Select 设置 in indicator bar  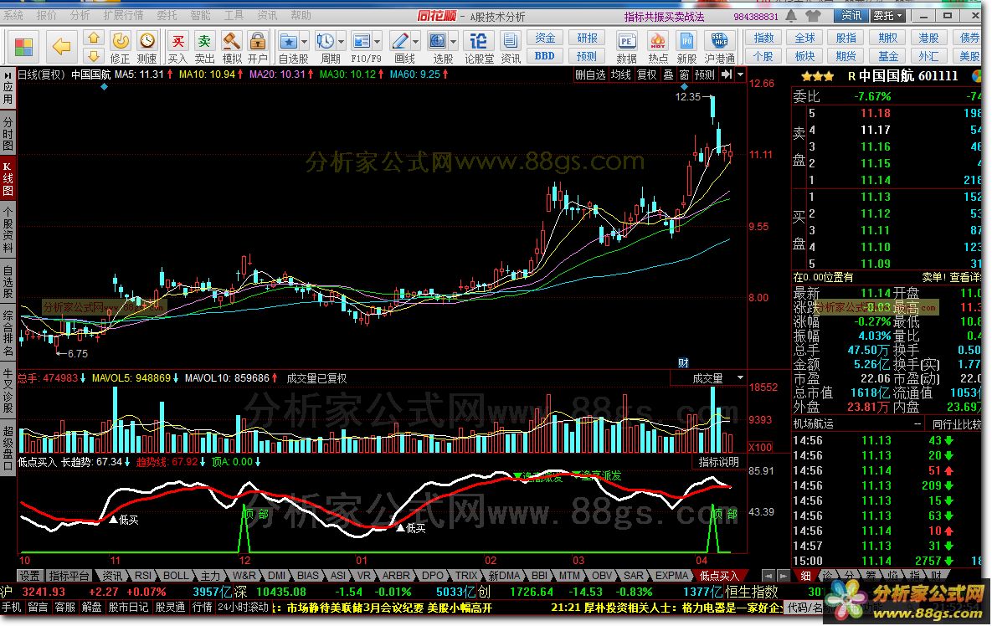(x=29, y=576)
